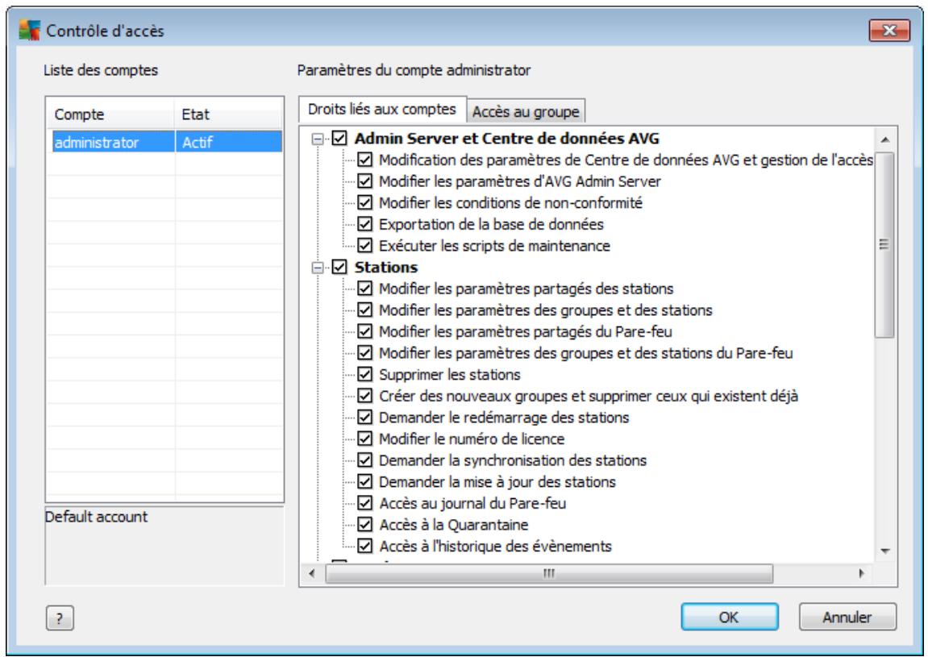The width and height of the screenshot is (928, 657).
Task: Uncheck Créer des nouveaux groupes et supprimer
Action: 365,395
